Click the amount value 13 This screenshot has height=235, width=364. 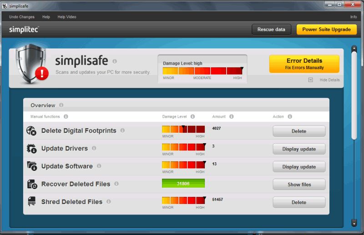[214, 164]
